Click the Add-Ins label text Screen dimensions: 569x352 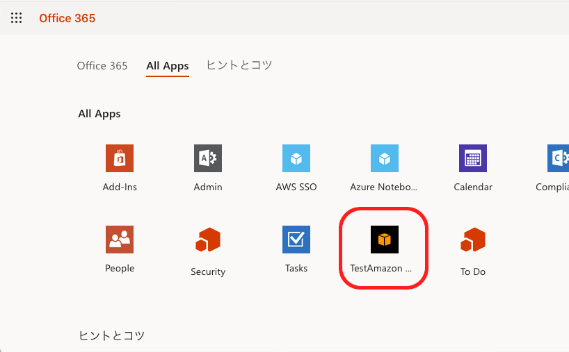120,187
